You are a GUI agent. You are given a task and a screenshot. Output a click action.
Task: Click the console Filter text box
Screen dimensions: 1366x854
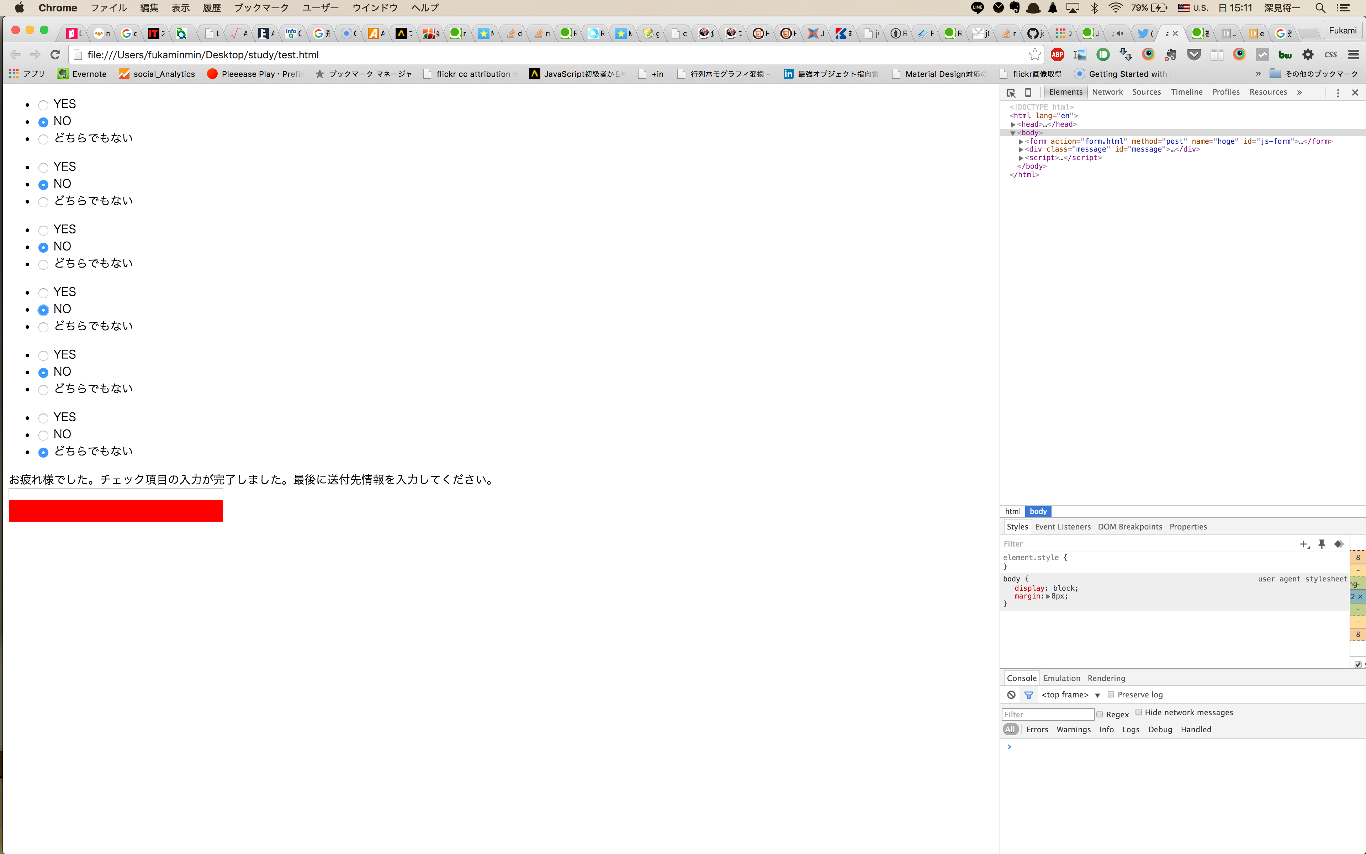pos(1048,715)
